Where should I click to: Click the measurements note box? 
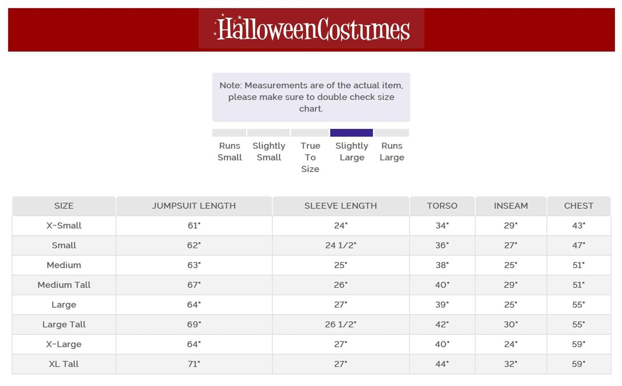point(311,97)
